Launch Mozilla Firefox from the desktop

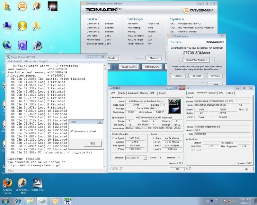(7, 183)
